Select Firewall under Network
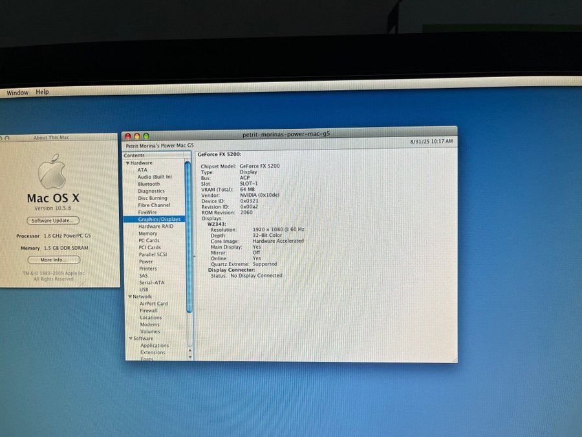This screenshot has height=437, width=582. point(149,311)
